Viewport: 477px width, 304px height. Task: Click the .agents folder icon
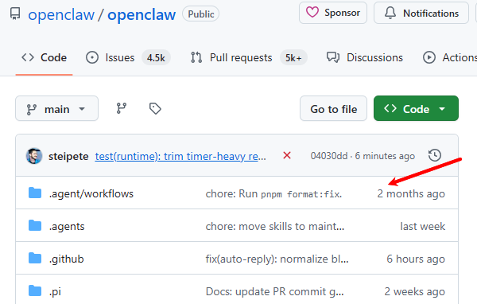[35, 226]
